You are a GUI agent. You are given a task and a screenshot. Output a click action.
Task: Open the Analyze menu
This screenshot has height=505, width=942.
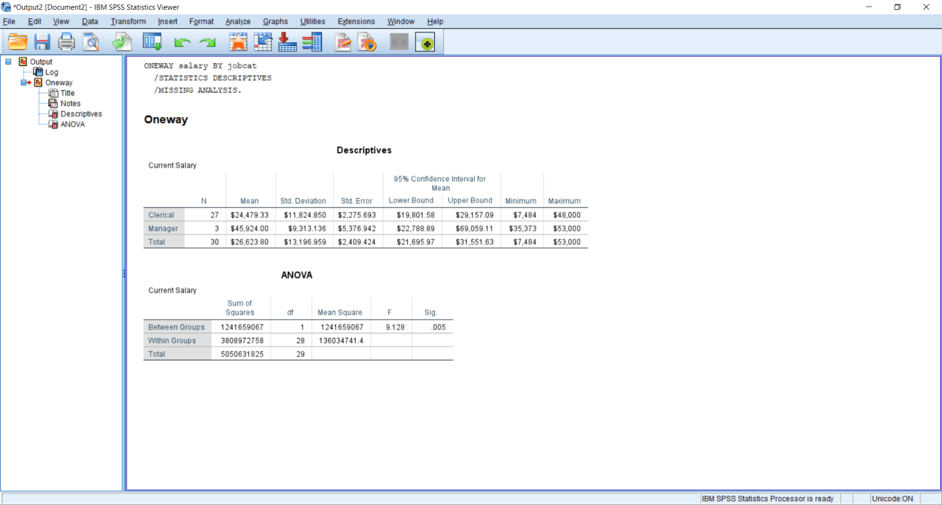click(x=237, y=21)
